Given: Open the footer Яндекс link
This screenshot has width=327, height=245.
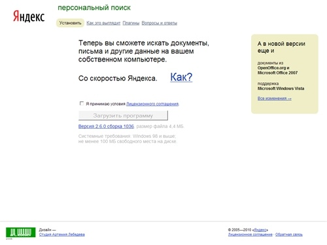Looking at the screenshot, I should tap(260, 230).
